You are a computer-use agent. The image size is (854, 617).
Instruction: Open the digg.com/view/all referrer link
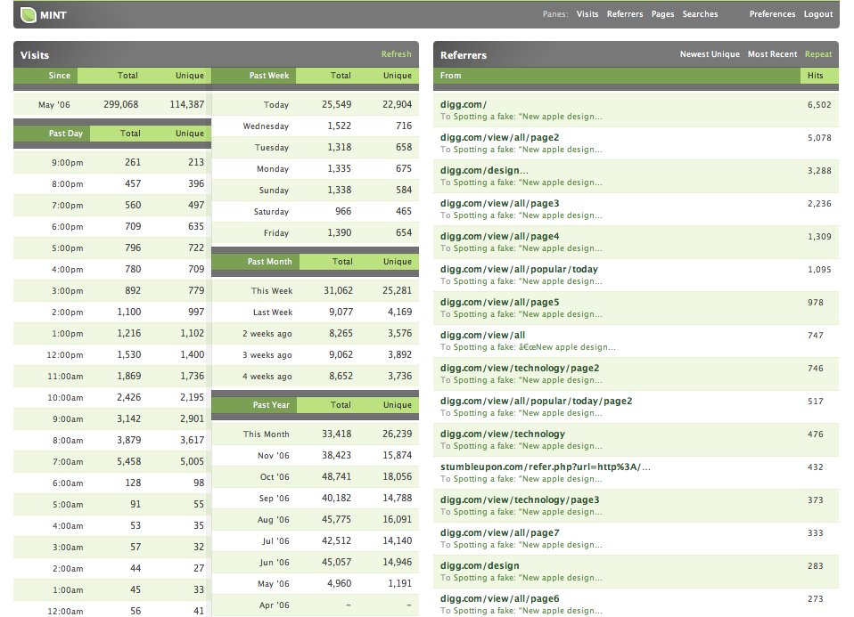point(482,335)
